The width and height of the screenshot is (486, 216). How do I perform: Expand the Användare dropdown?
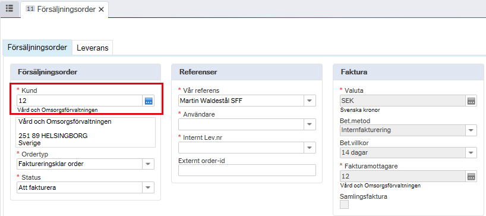(x=310, y=124)
